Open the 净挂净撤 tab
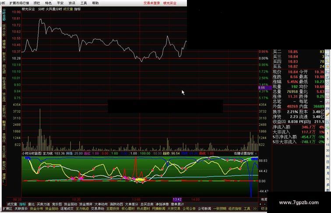 (162, 204)
